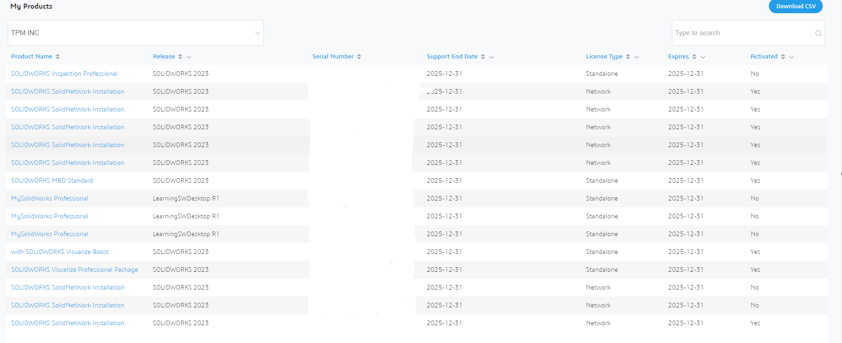Sort by License Type arrows
The image size is (842, 343).
point(628,57)
